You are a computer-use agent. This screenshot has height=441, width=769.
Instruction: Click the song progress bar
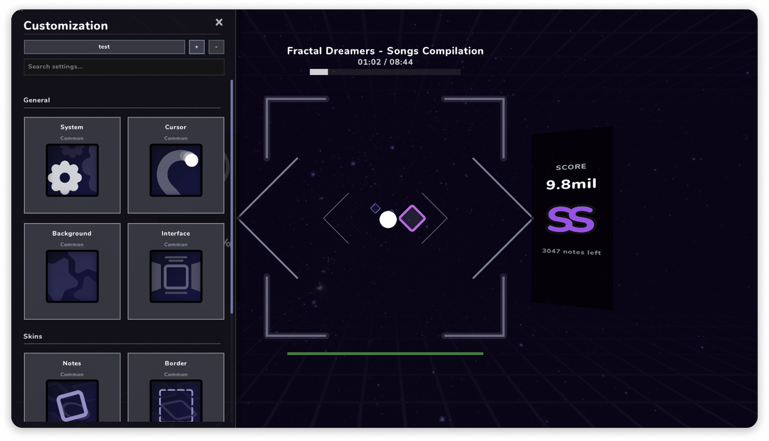385,72
